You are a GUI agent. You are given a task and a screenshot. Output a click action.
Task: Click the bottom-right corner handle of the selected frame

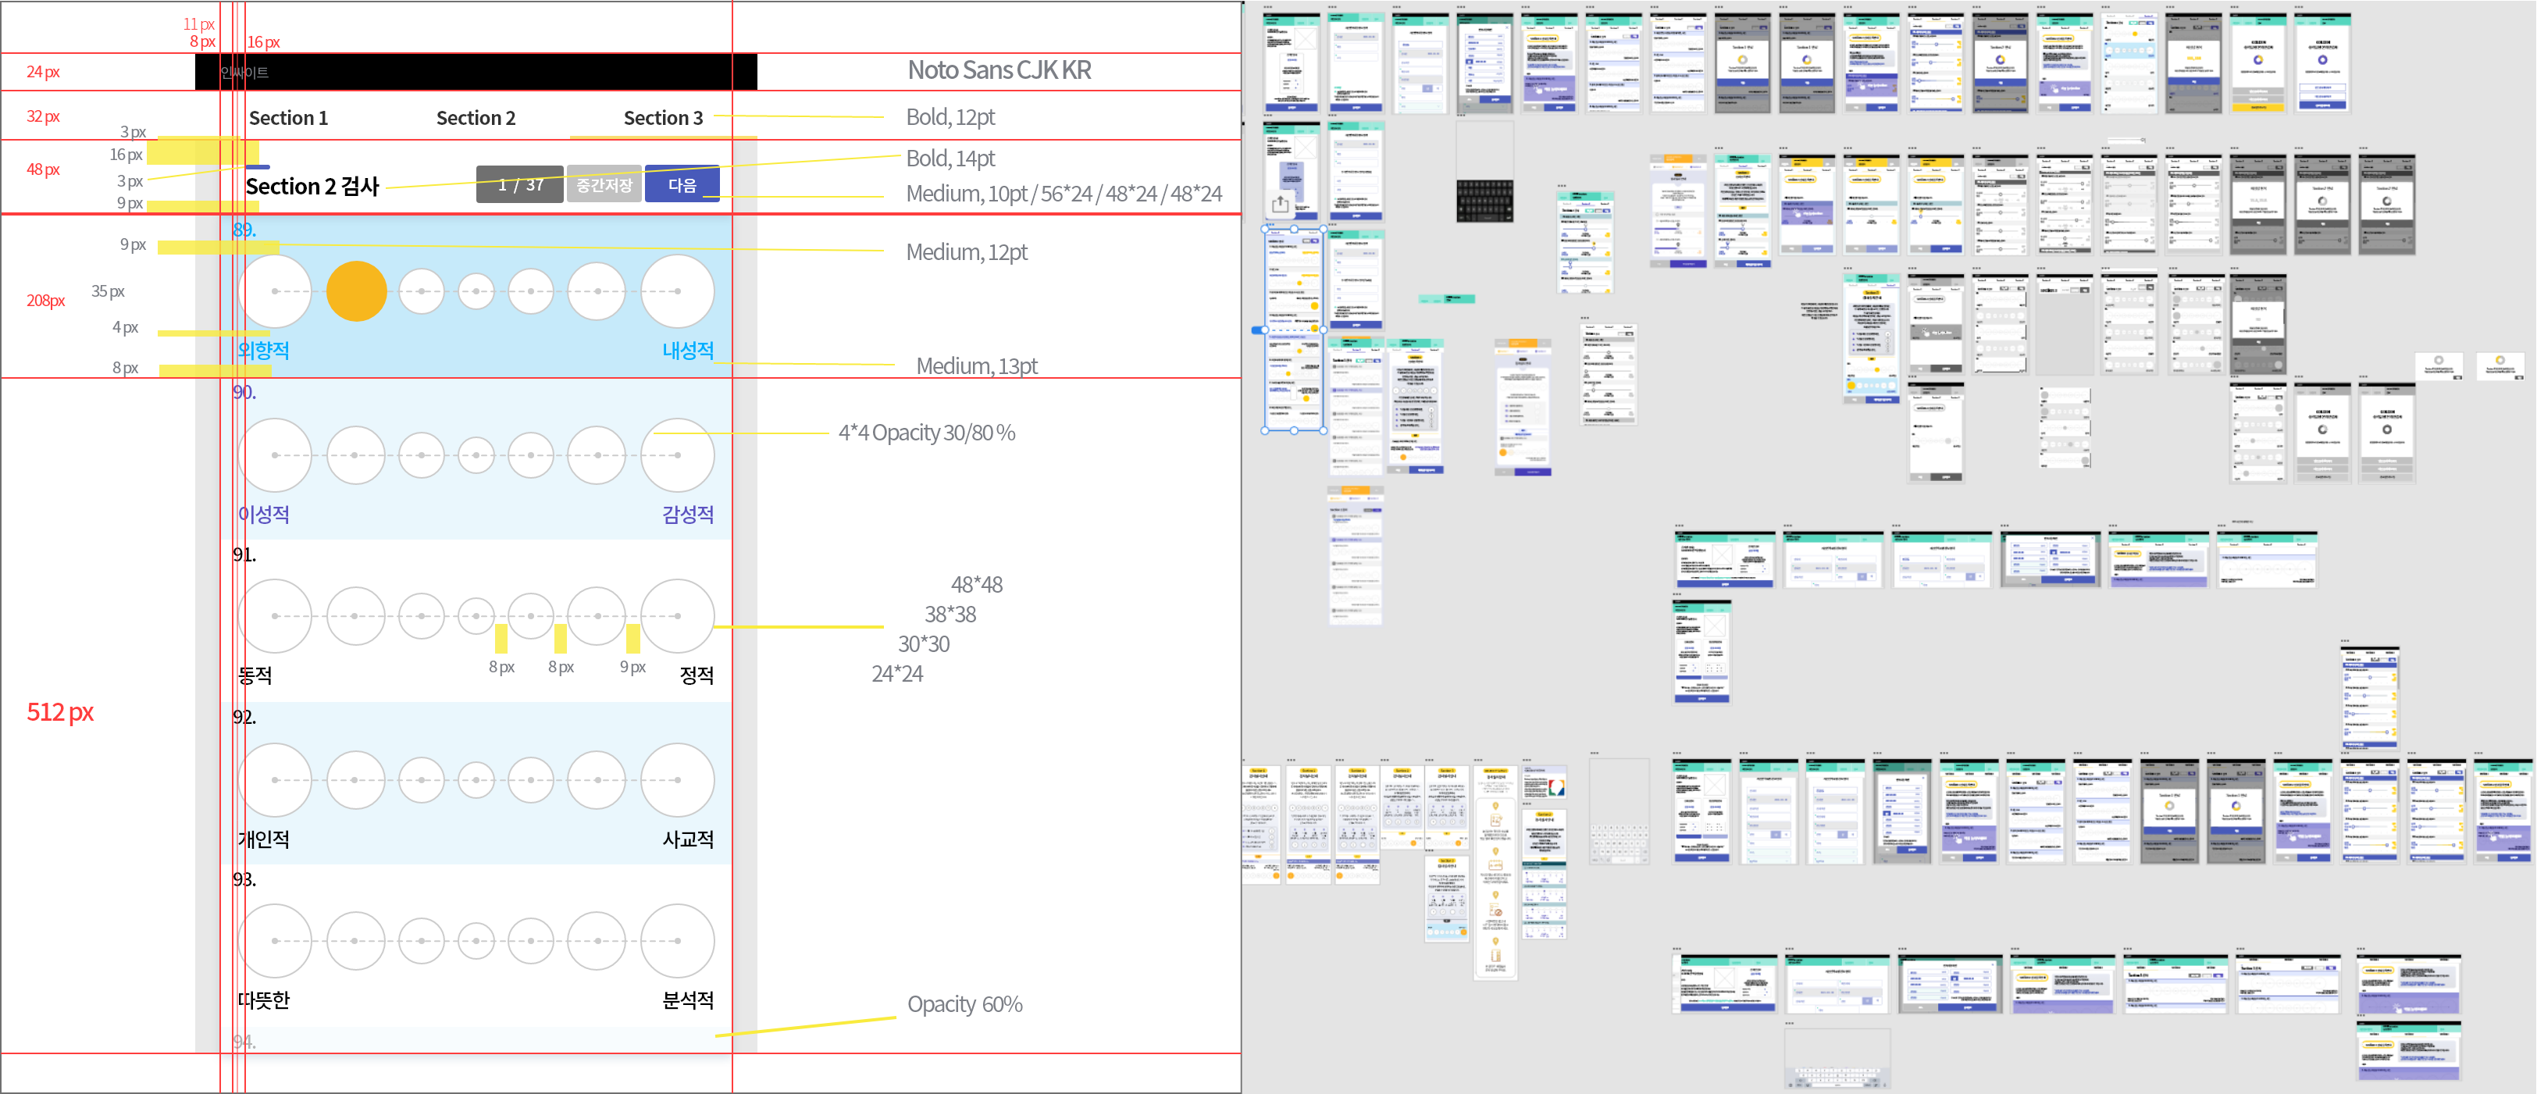click(x=1323, y=430)
